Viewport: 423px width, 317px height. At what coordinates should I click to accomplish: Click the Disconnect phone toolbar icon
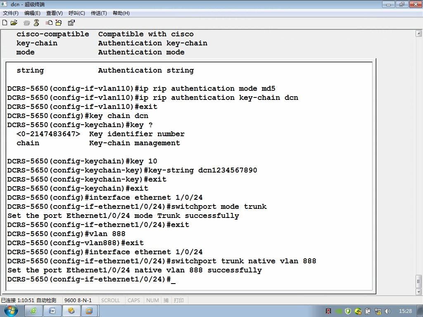click(x=36, y=23)
